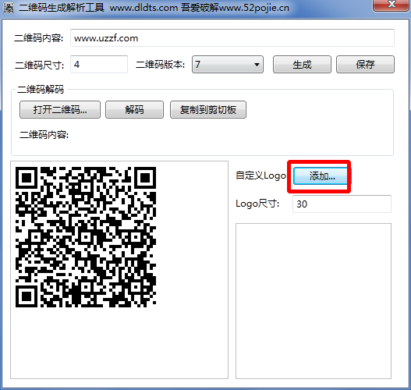Image resolution: width=411 pixels, height=390 pixels.
Task: Click the empty logo preview box
Action: 314,301
